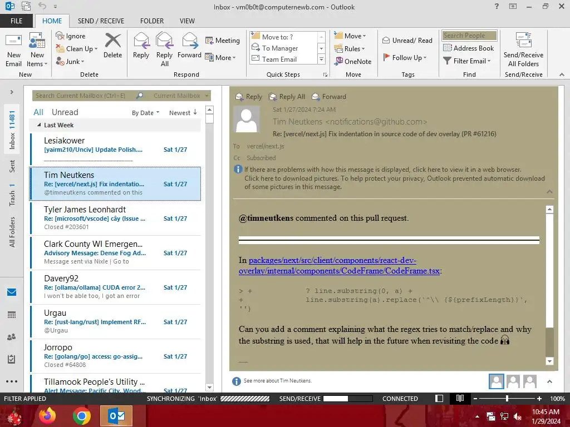Viewport: 570px width, 427px height.
Task: Open the Address Book
Action: click(468, 48)
